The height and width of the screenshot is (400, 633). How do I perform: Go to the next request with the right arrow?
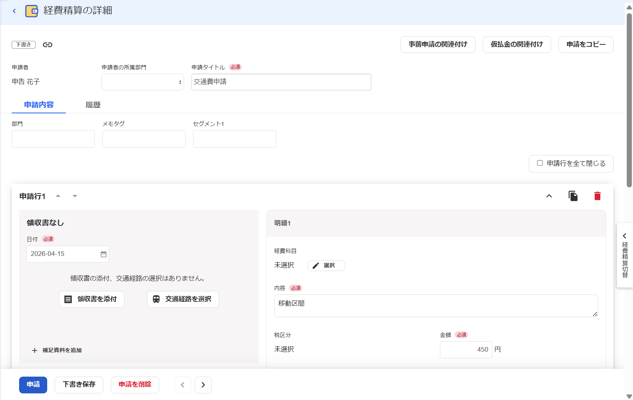pos(203,385)
